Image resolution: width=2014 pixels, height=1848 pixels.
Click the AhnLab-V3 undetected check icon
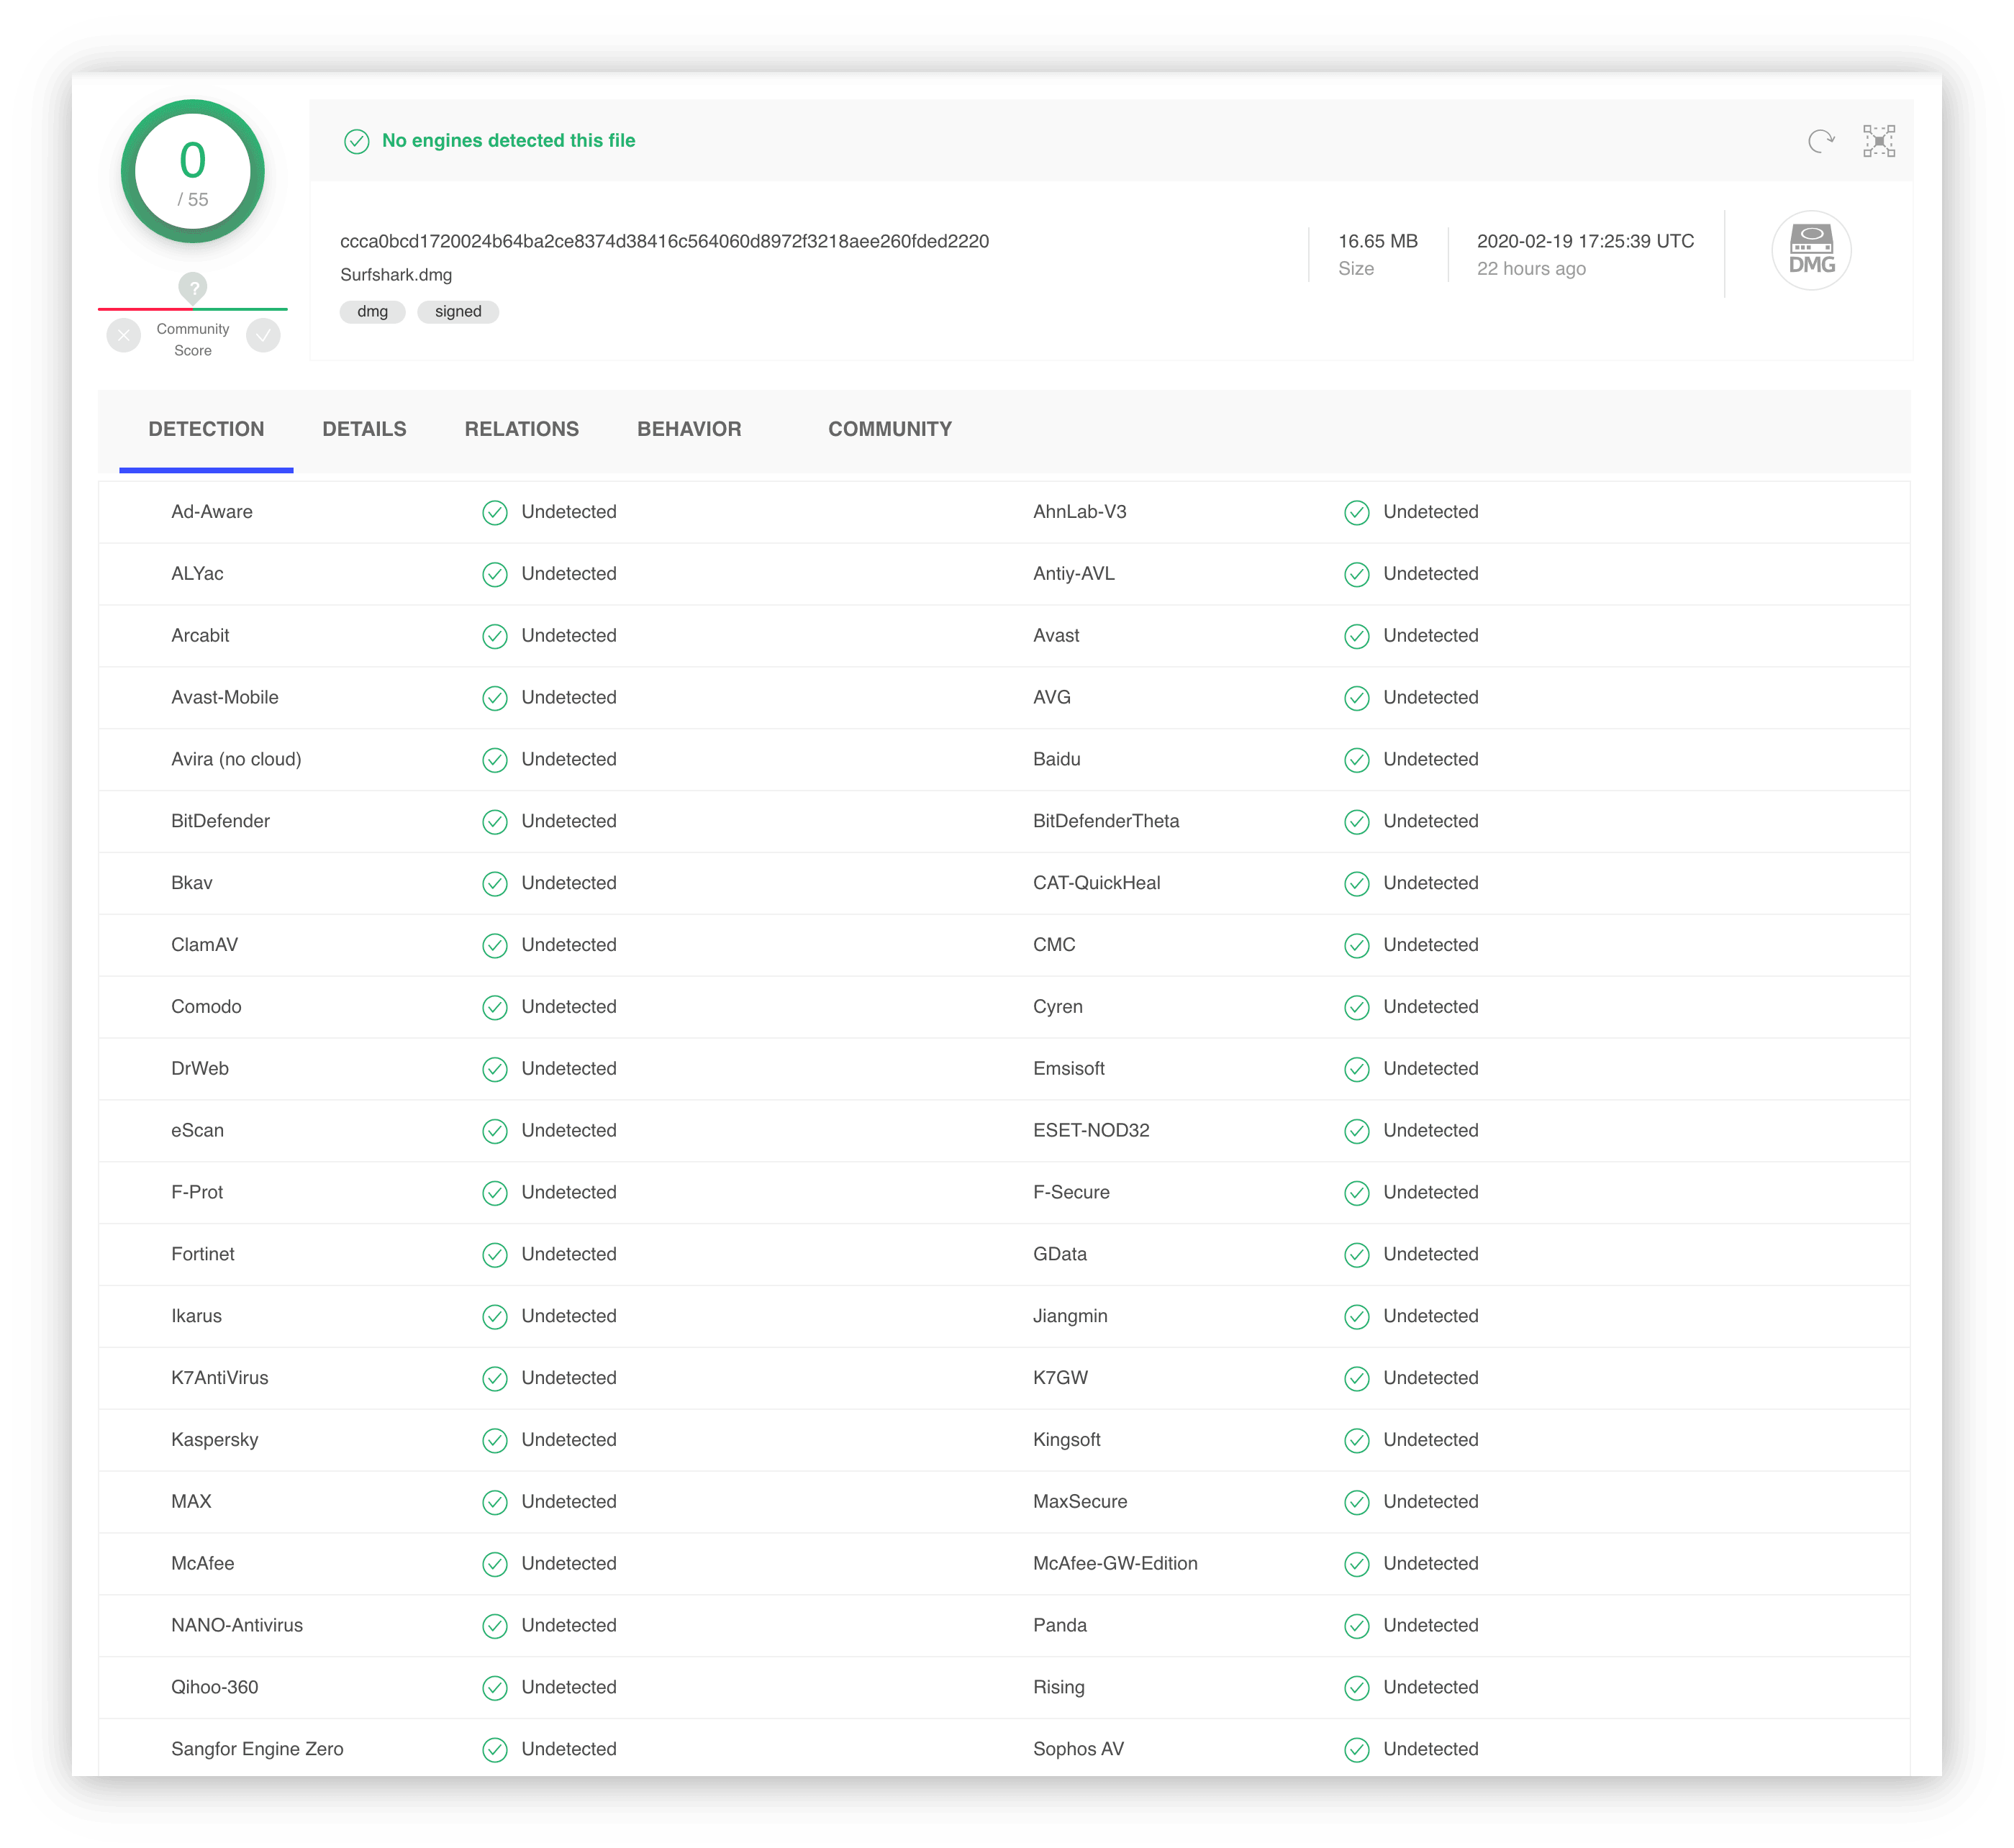[x=1356, y=512]
